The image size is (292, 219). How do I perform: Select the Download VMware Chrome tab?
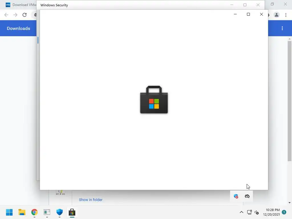click(21, 5)
